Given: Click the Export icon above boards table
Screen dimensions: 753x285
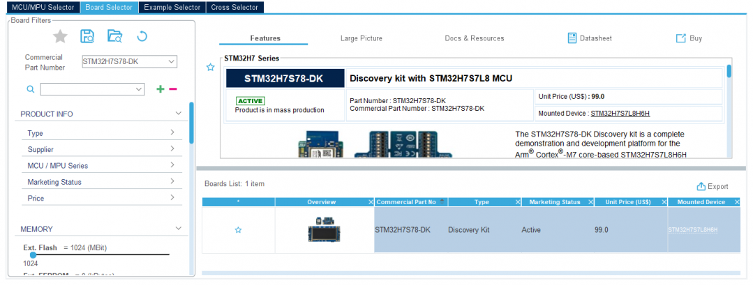Looking at the screenshot, I should pos(701,186).
